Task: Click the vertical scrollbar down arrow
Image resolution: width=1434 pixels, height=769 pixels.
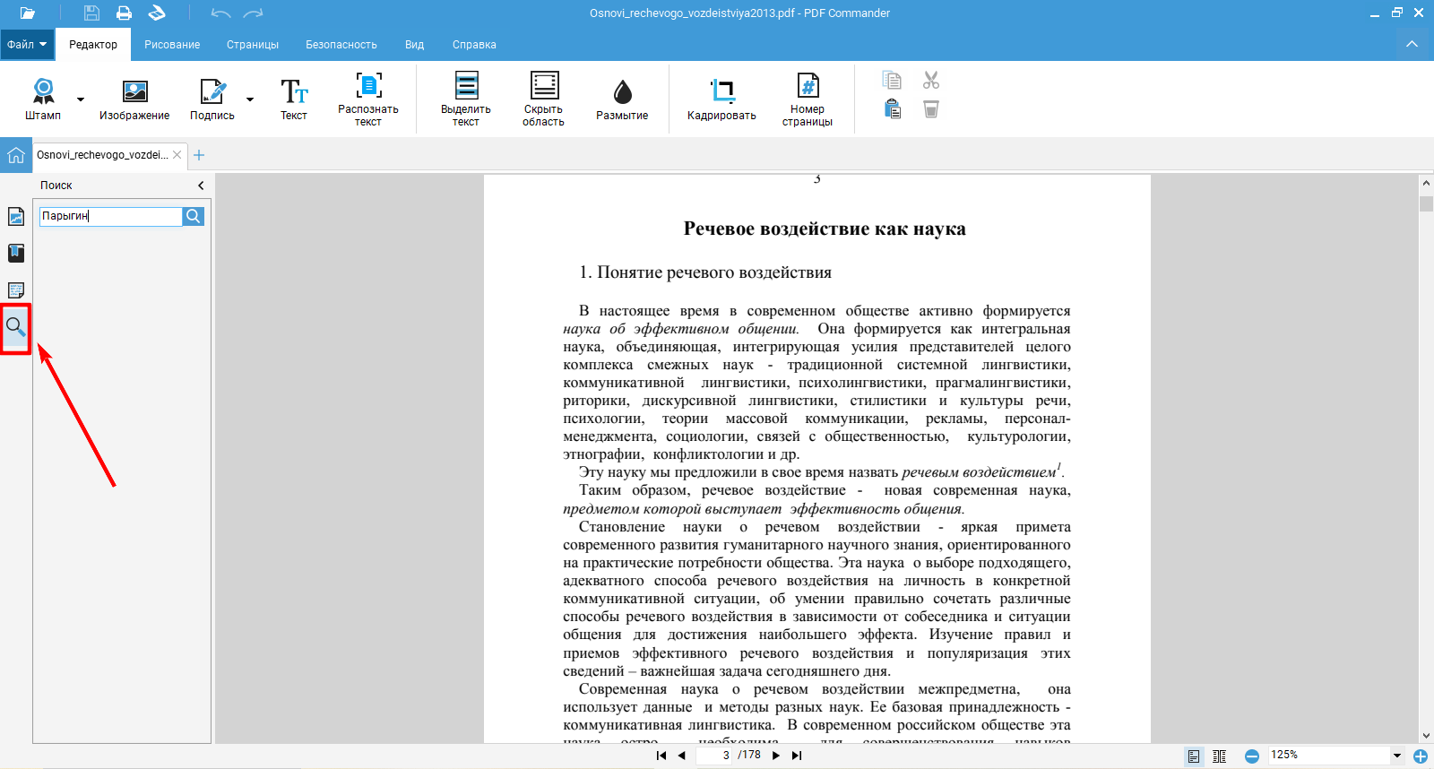Action: point(1426,736)
